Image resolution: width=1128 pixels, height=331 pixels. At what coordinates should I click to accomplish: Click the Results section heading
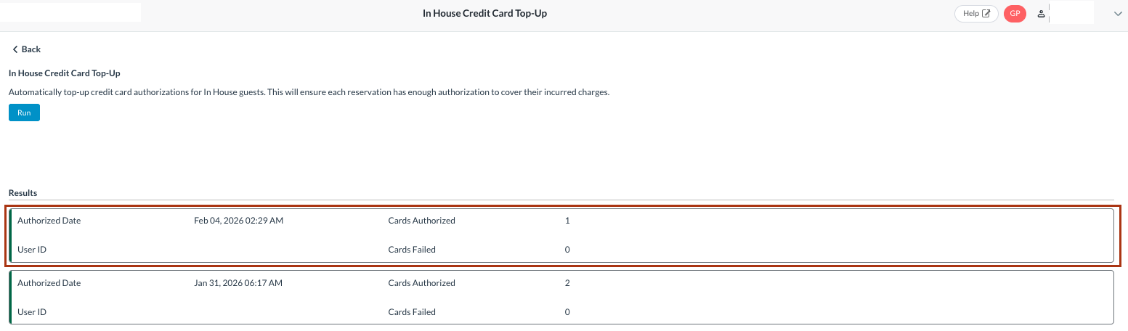coord(23,193)
